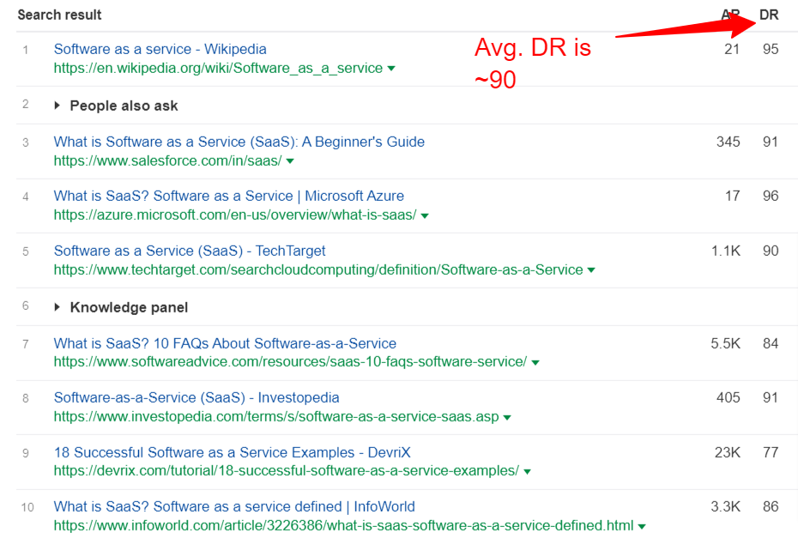Open the InfoWorld SaaS defined result
This screenshot has width=798, height=539.
(x=234, y=506)
